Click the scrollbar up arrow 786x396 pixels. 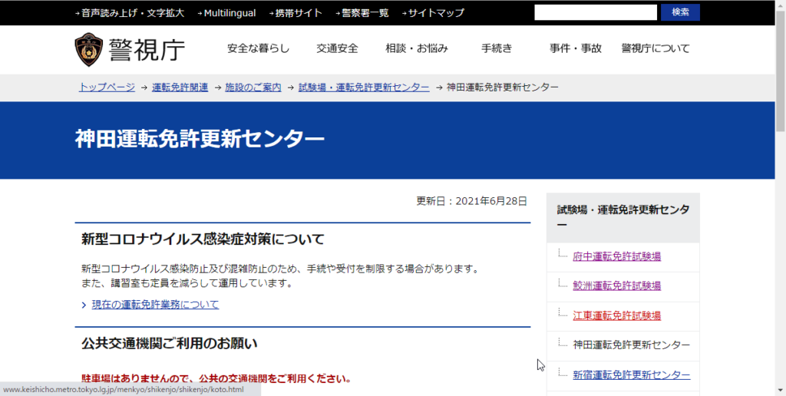pos(781,4)
